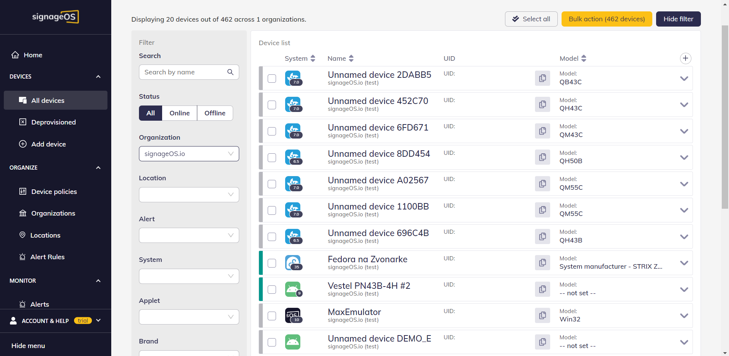Image resolution: width=729 pixels, height=356 pixels.
Task: Click the Hide filter button
Action: pos(678,19)
